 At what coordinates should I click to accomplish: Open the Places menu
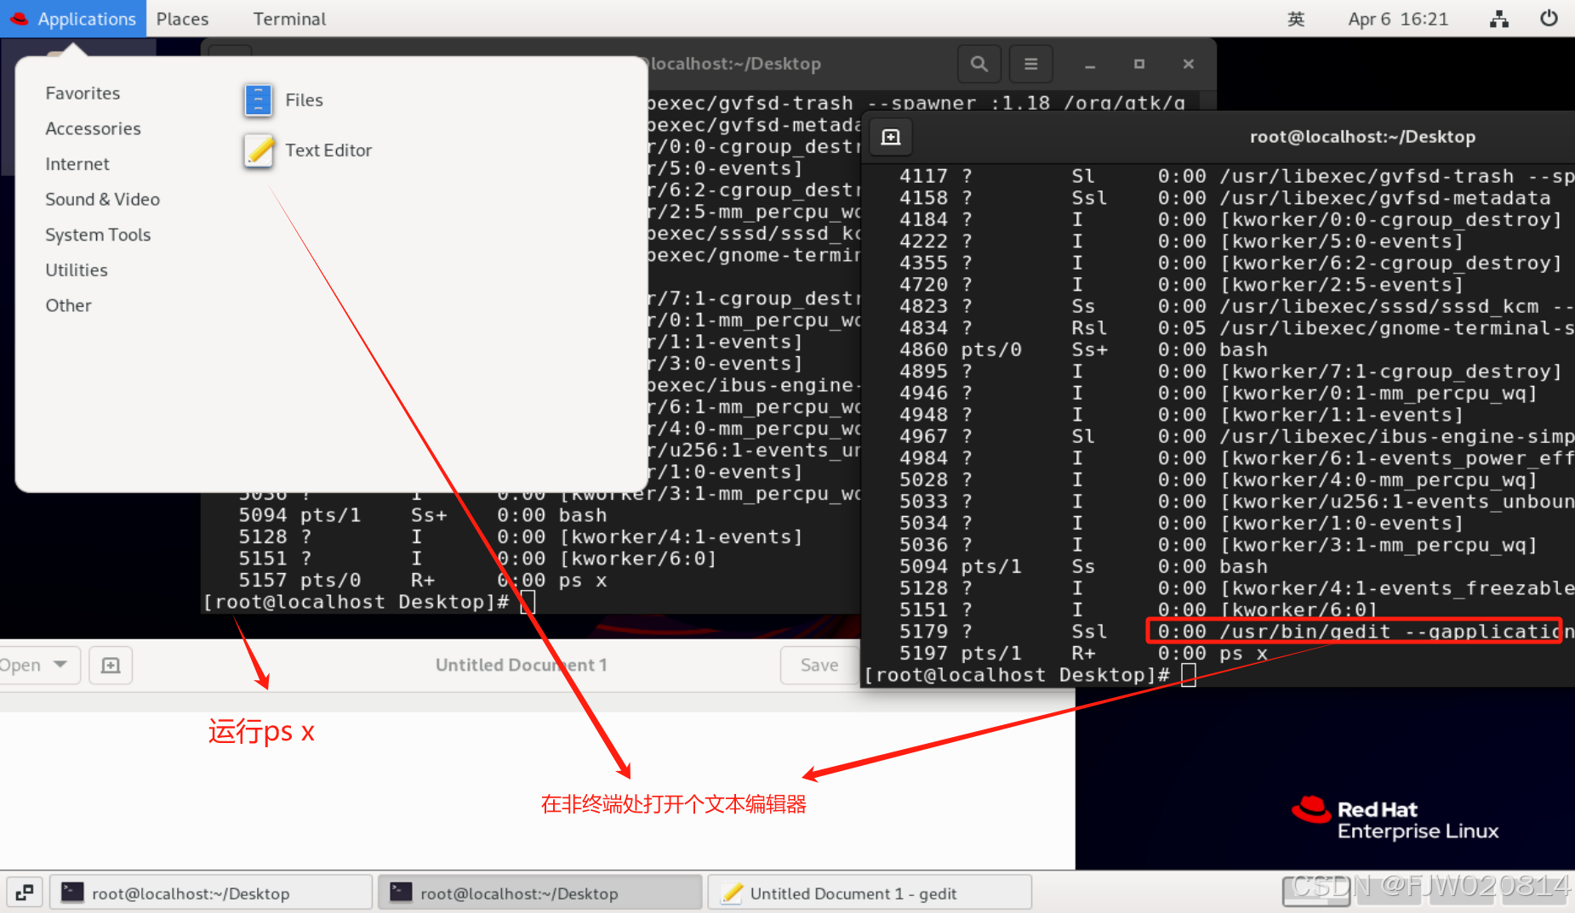[182, 19]
